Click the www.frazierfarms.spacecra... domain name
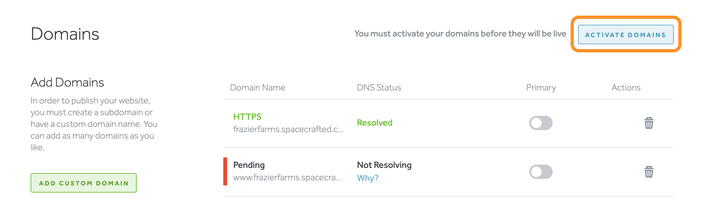The width and height of the screenshot is (705, 203). click(x=287, y=177)
